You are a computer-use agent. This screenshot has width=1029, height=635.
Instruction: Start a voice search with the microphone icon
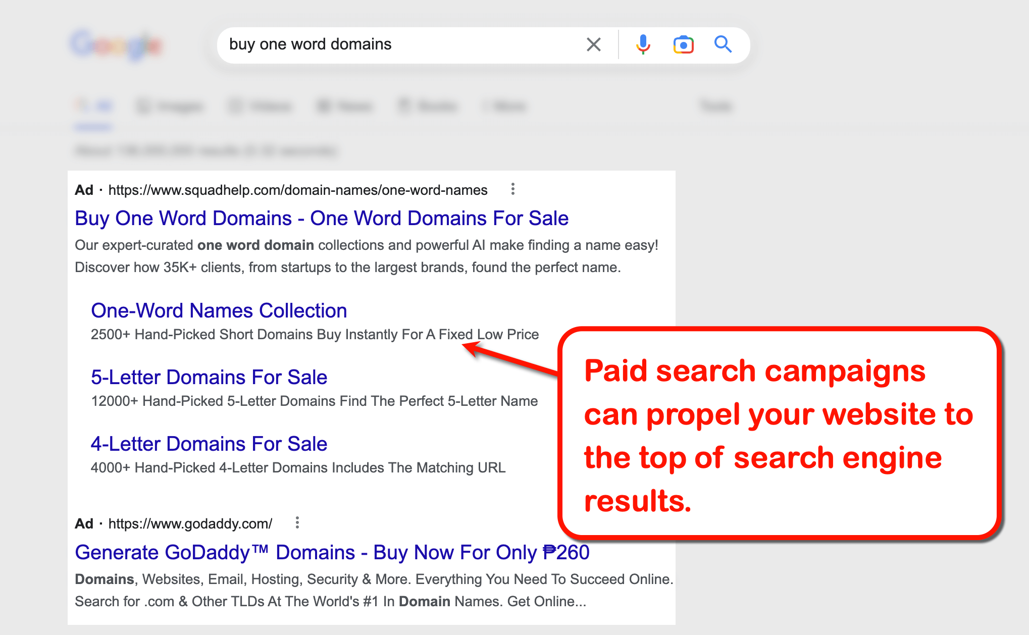(x=642, y=44)
